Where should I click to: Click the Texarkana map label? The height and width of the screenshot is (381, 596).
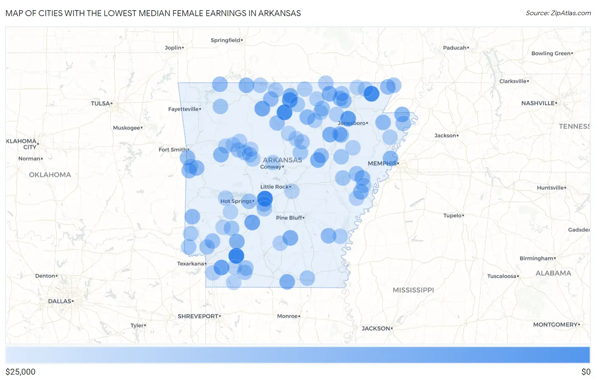(x=190, y=264)
